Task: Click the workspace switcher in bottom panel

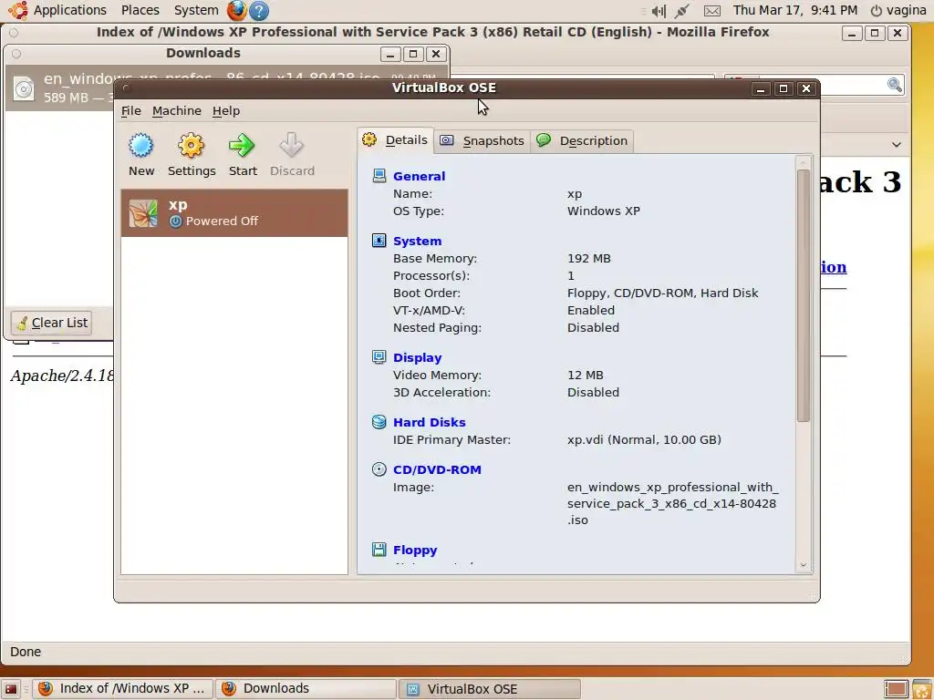Action: coord(896,689)
